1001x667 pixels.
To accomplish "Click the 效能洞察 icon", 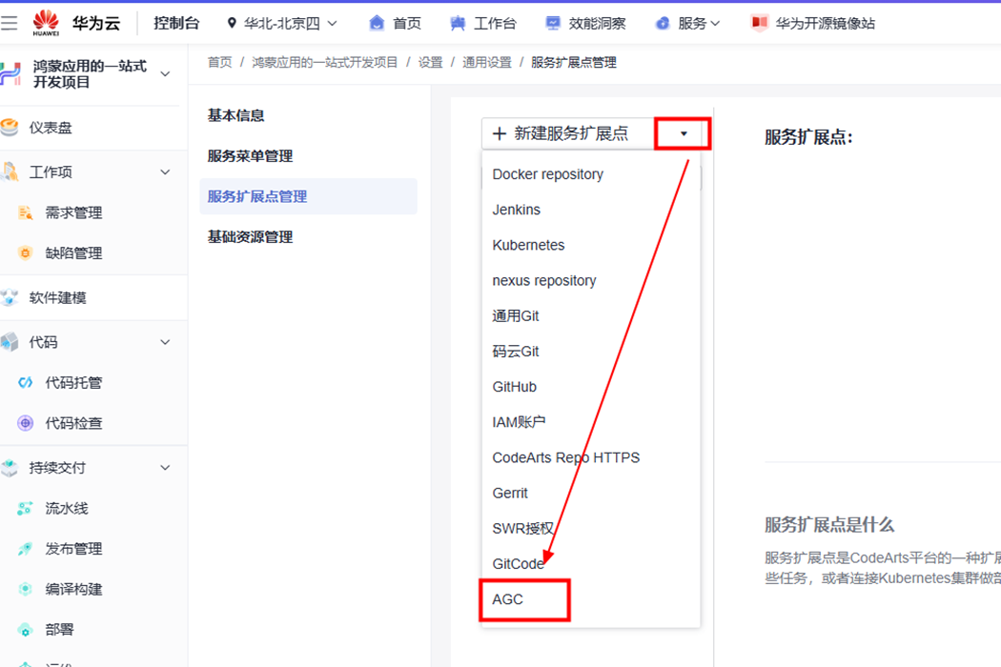I will pos(553,24).
